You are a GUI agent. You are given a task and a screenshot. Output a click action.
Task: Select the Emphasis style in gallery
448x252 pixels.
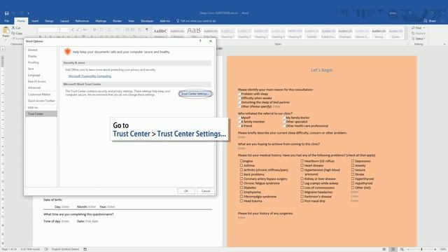(x=345, y=33)
